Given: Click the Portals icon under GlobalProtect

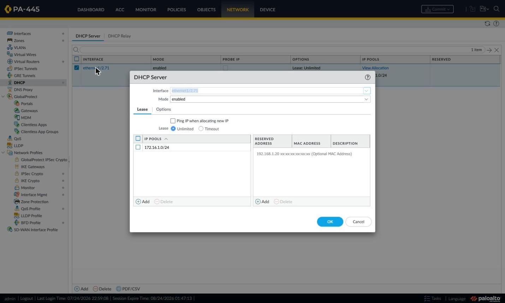Looking at the screenshot, I should click(x=17, y=104).
